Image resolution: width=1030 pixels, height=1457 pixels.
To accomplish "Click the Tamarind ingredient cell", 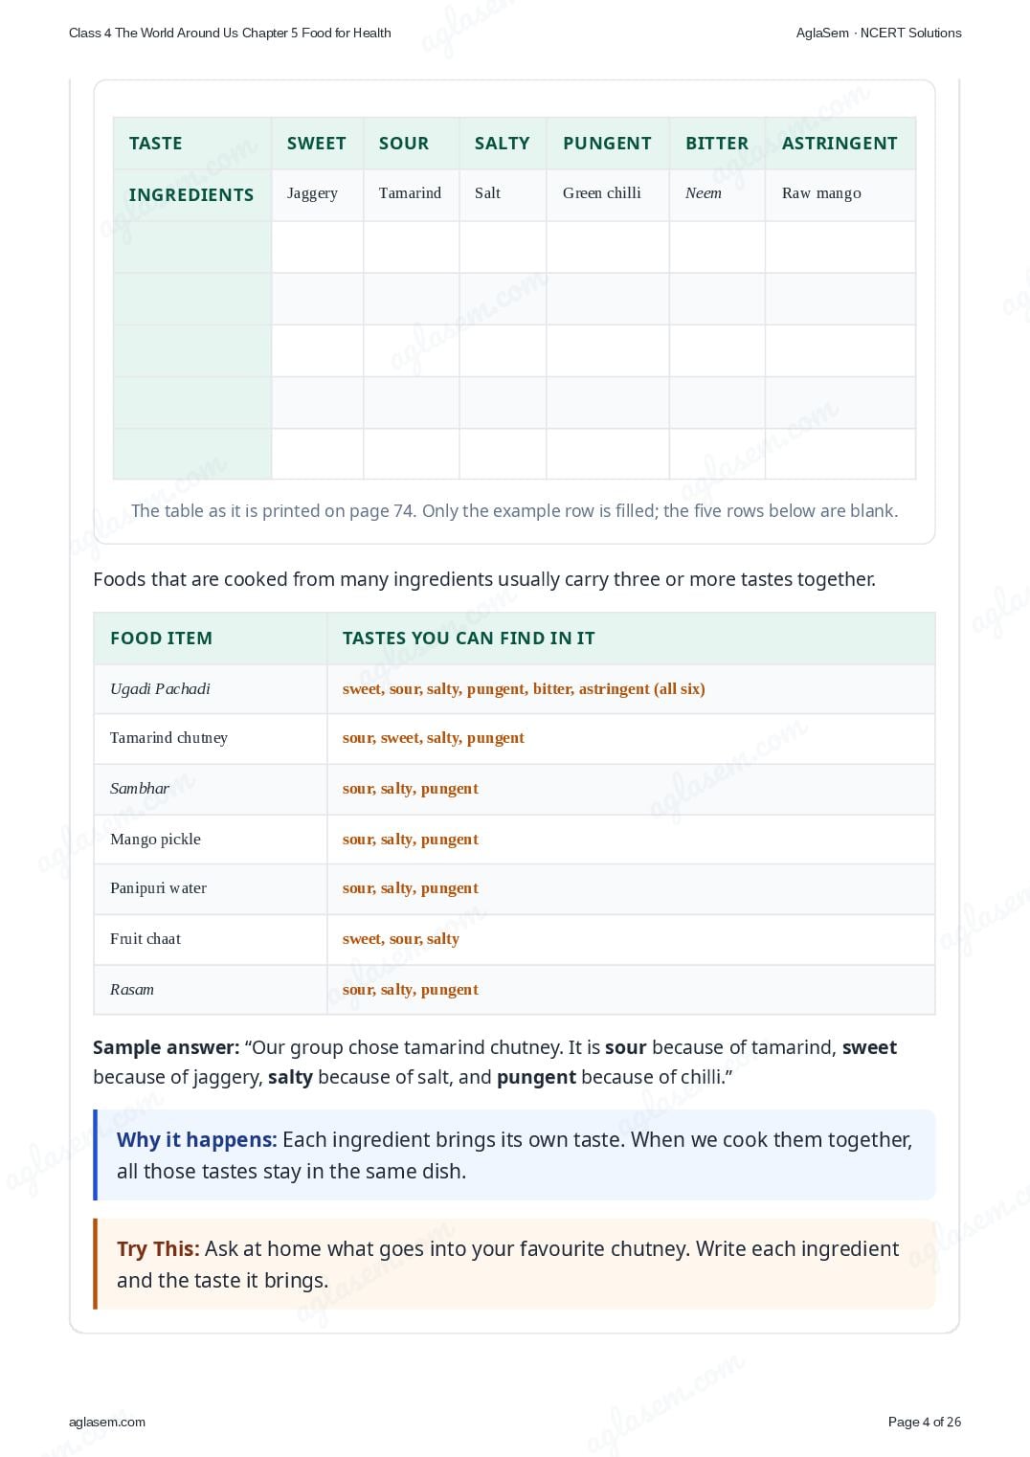I will click(411, 195).
